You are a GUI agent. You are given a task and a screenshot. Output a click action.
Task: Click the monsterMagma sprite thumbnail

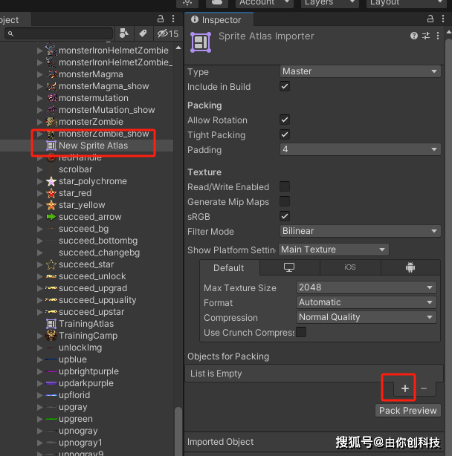pos(52,74)
